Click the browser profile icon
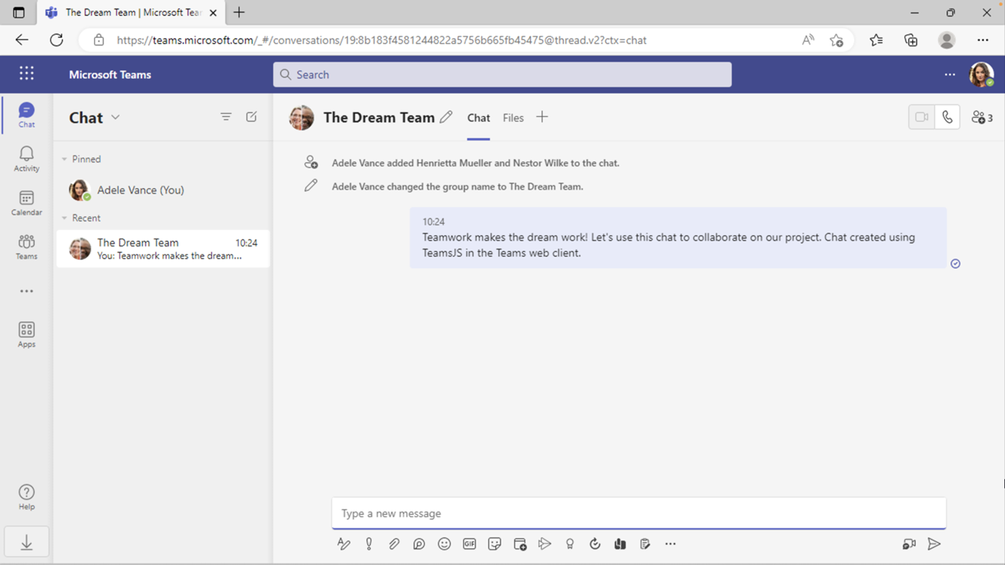This screenshot has height=565, width=1005. [x=947, y=40]
